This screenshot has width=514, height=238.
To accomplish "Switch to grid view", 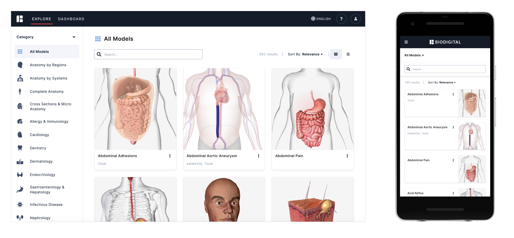I will (336, 54).
